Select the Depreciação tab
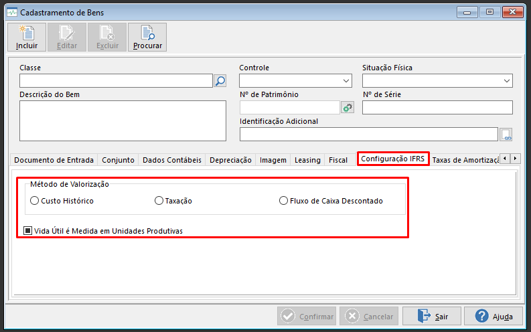531x332 pixels. point(230,160)
